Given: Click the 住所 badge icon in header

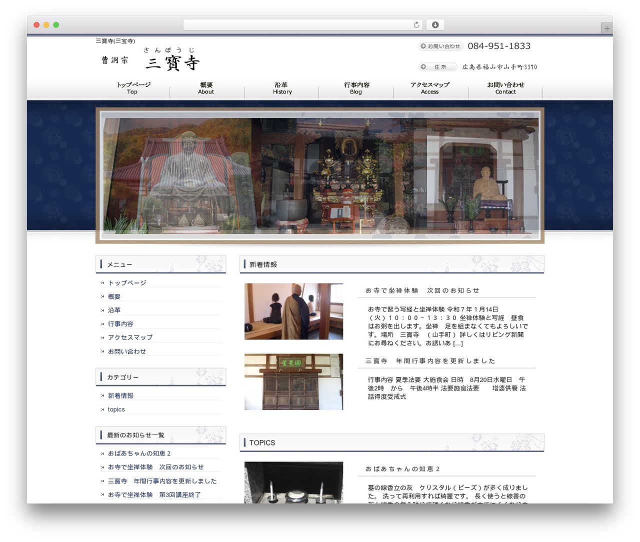Looking at the screenshot, I should [437, 67].
